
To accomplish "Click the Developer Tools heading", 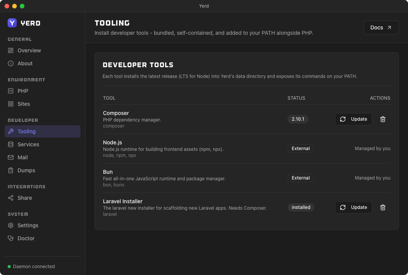I will (x=138, y=65).
